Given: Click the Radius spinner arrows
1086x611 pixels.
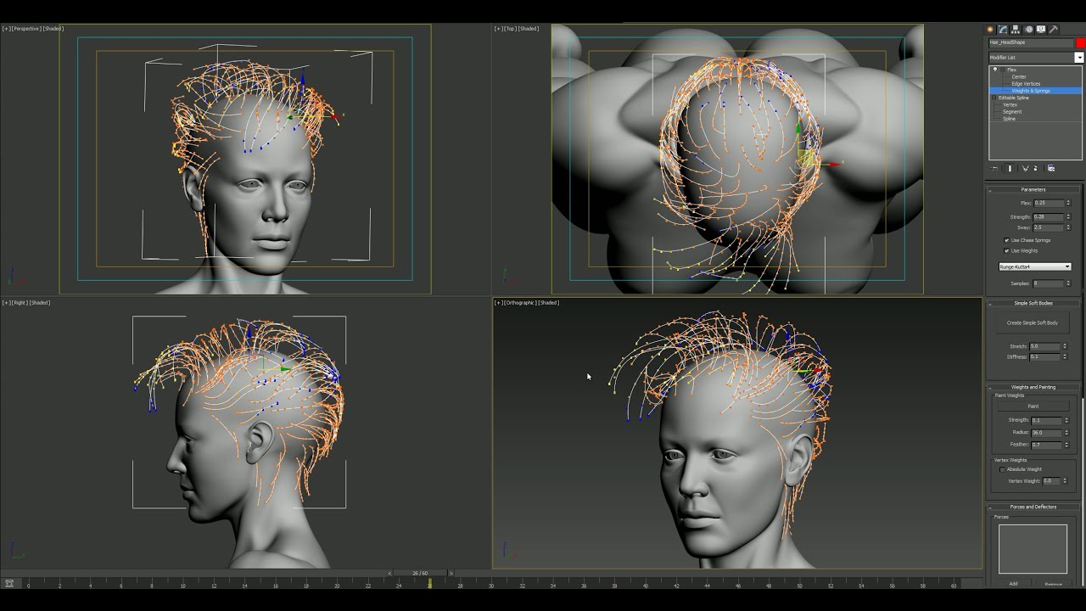Looking at the screenshot, I should [1065, 432].
